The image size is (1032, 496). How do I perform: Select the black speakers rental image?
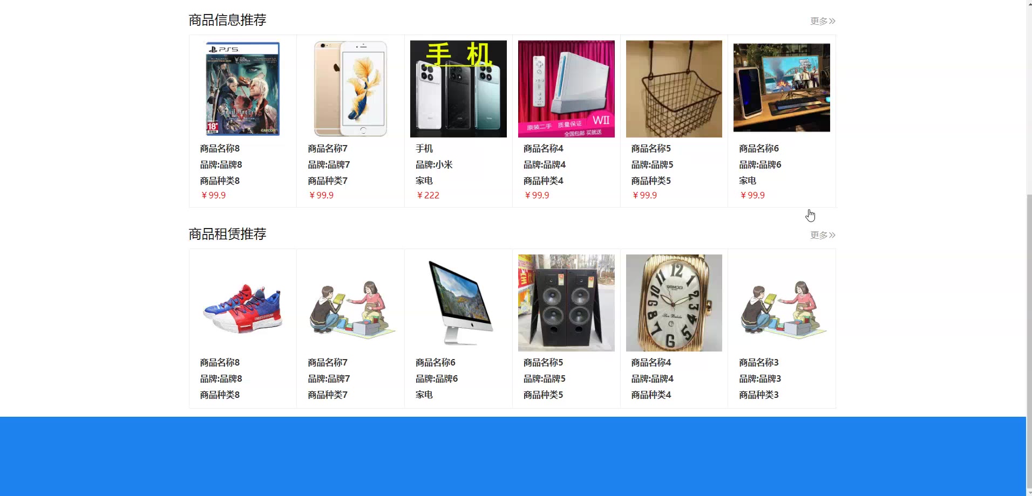[566, 303]
